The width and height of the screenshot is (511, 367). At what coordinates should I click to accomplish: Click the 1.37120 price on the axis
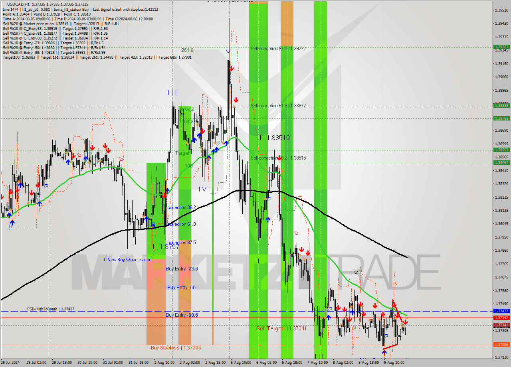tap(501, 357)
